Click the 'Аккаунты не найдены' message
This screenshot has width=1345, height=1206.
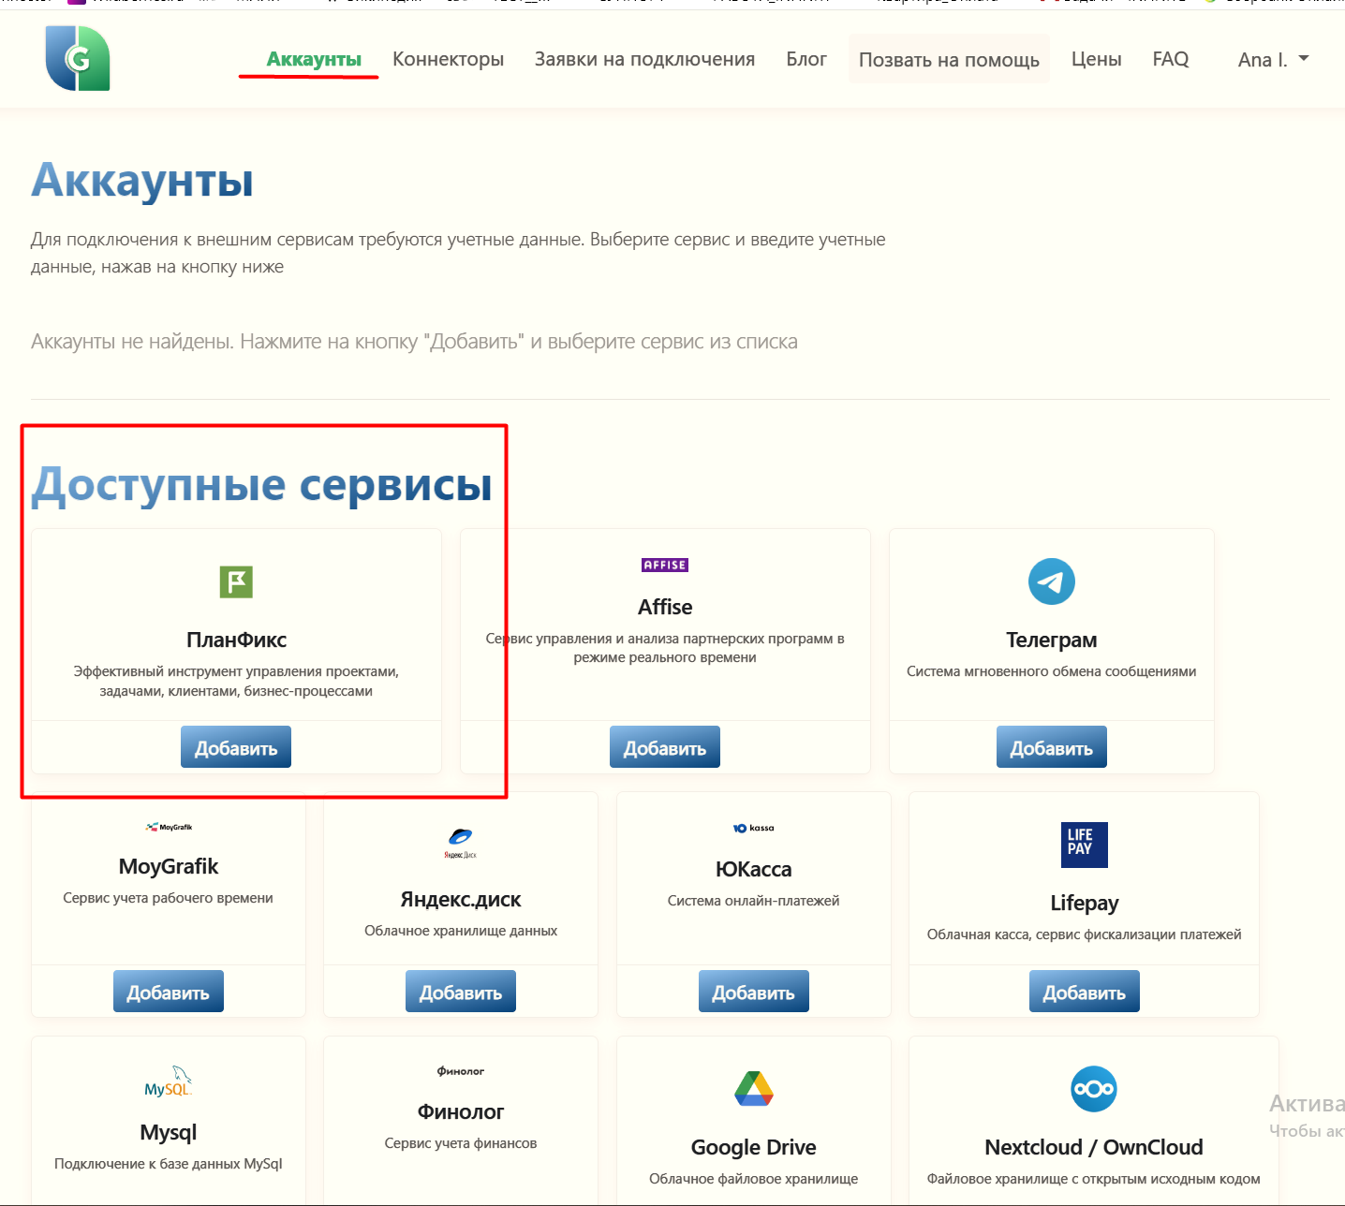[414, 342]
